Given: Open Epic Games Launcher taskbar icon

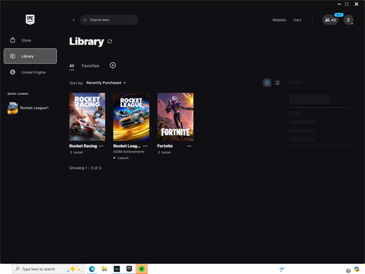Looking at the screenshot, I should point(129,269).
